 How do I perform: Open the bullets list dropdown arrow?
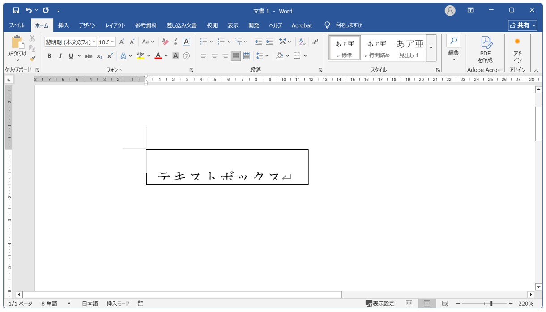212,42
